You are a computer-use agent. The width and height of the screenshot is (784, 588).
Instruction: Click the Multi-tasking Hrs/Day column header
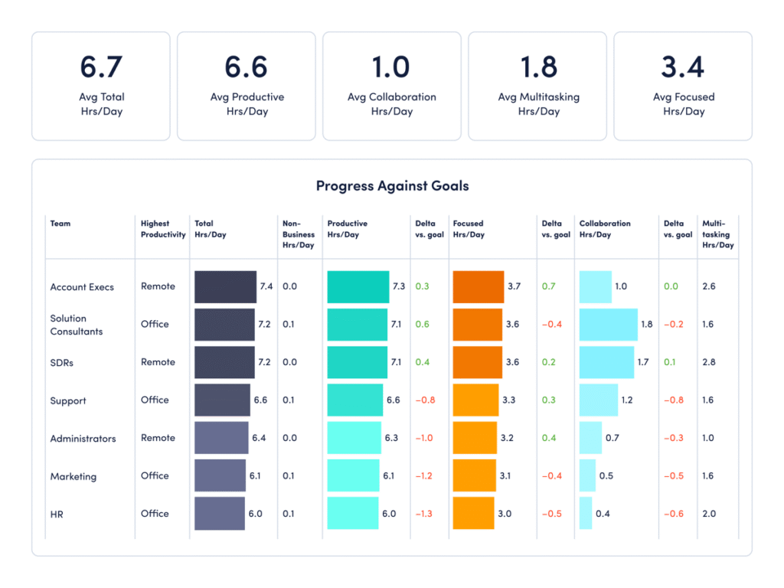(717, 234)
